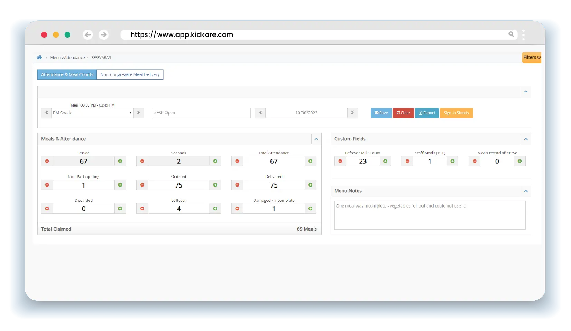Screen dimensions: 571x331
Task: Go to the previous date
Action: [x=260, y=113]
